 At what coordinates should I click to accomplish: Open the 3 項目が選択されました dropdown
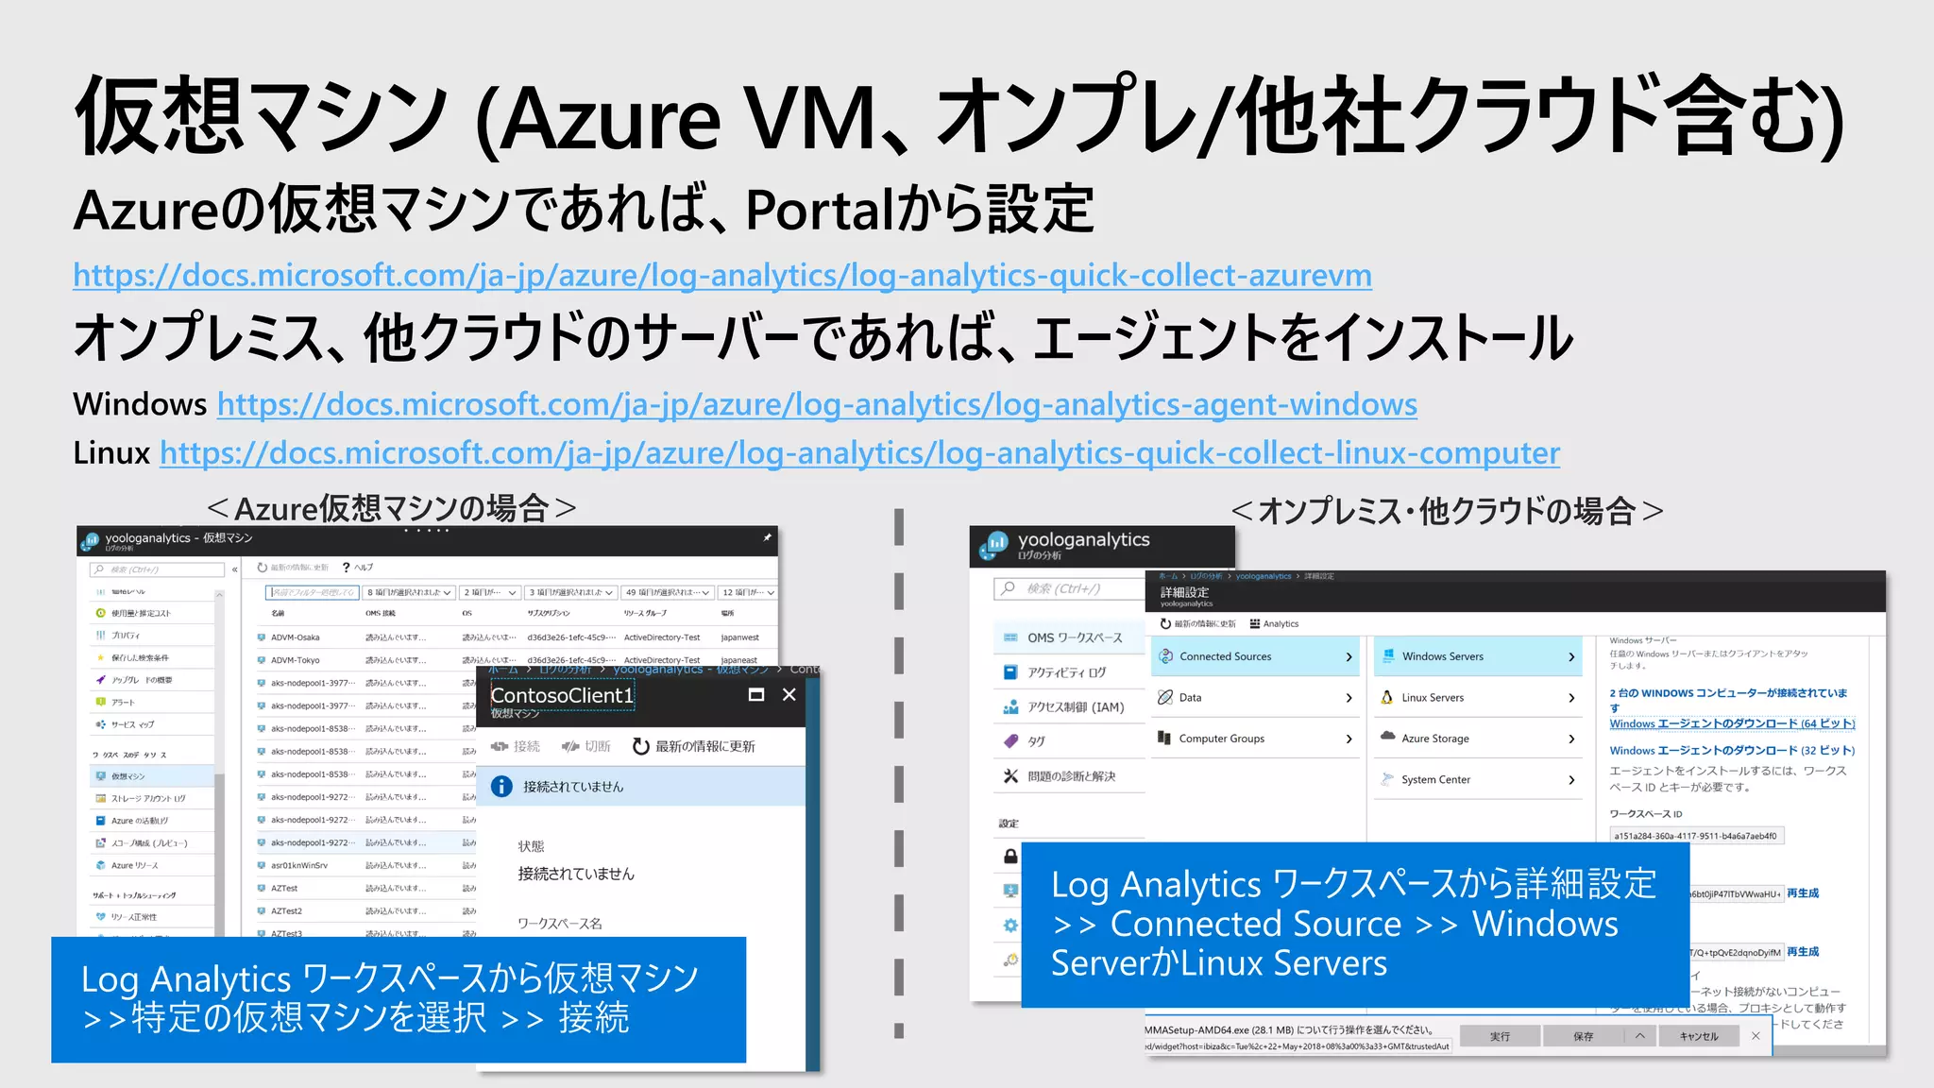tap(570, 592)
